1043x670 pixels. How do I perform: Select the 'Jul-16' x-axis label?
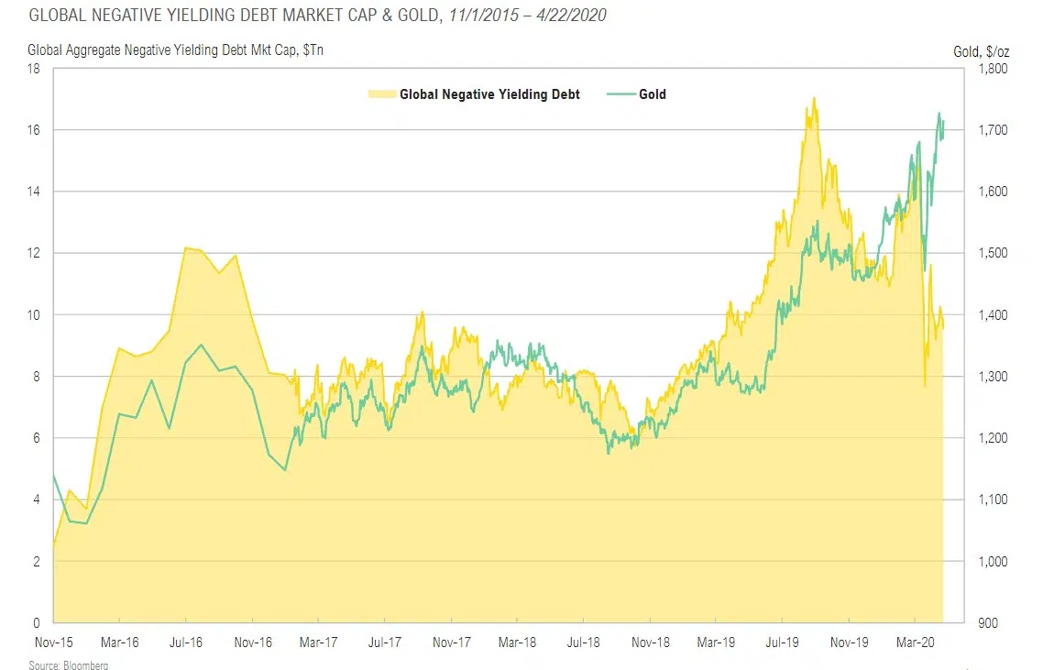[187, 641]
